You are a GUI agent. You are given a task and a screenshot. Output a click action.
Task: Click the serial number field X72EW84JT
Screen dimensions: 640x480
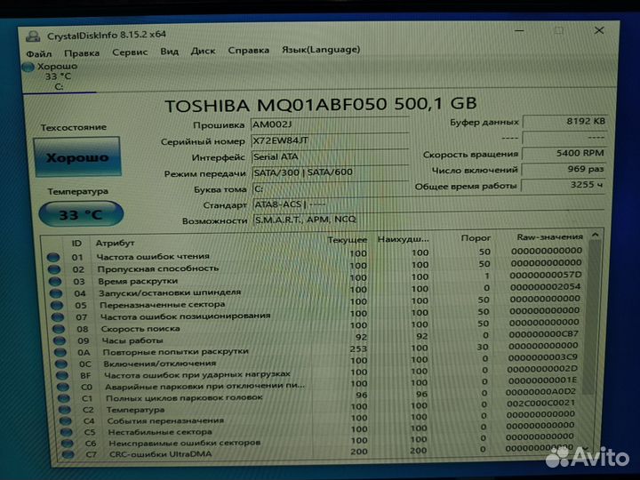[x=330, y=140]
